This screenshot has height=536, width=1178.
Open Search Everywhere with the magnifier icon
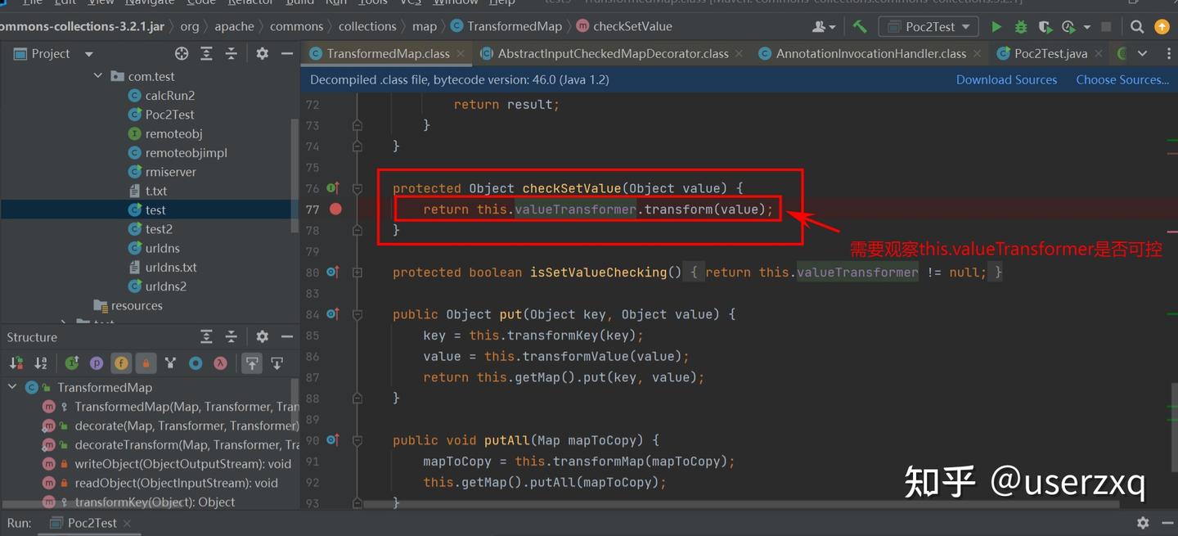pyautogui.click(x=1137, y=25)
